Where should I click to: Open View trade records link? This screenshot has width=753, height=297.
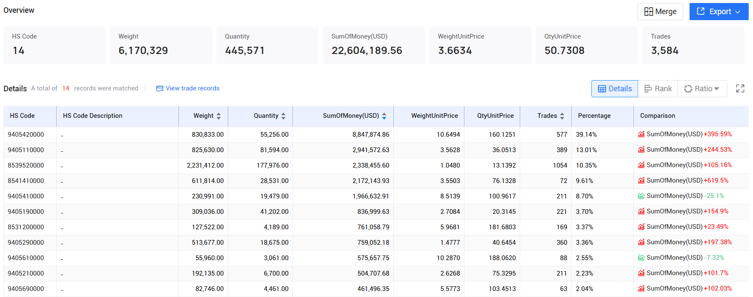193,88
